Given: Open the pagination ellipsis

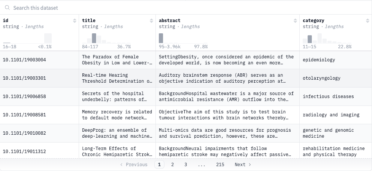Looking at the screenshot, I should pos(202,165).
